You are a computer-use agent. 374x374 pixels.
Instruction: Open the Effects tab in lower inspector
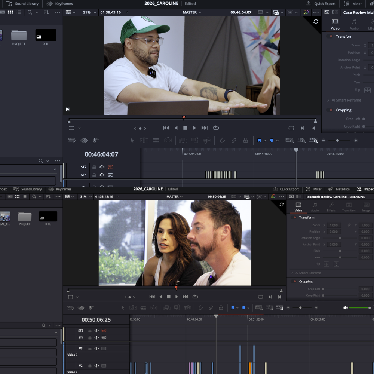click(331, 207)
